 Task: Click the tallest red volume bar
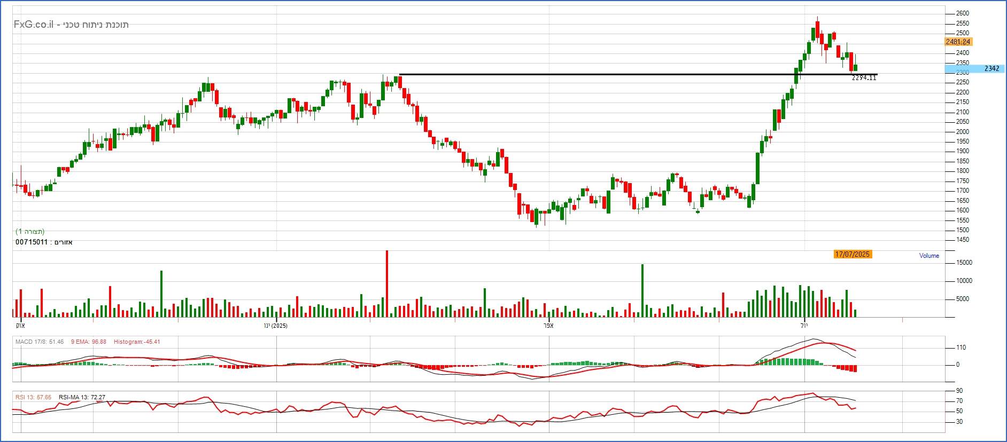point(386,283)
